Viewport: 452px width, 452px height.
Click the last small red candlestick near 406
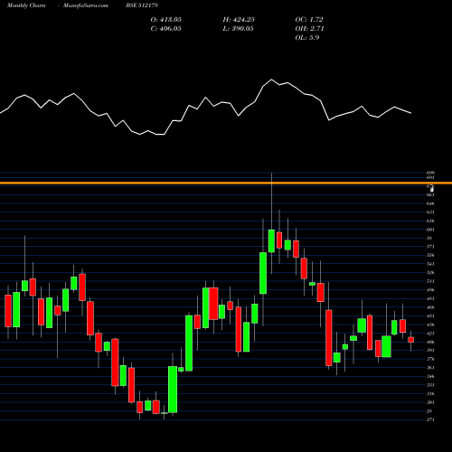[410, 340]
